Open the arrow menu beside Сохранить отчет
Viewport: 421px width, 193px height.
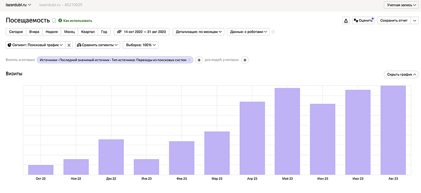pyautogui.click(x=415, y=20)
